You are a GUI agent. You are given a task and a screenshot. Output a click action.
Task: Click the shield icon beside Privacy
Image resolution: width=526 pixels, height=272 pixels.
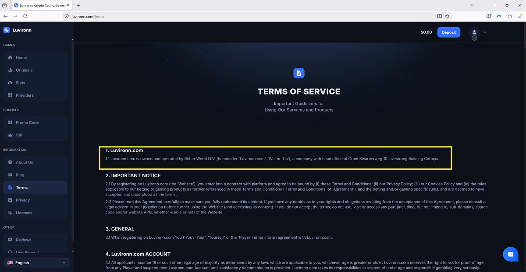(11, 200)
